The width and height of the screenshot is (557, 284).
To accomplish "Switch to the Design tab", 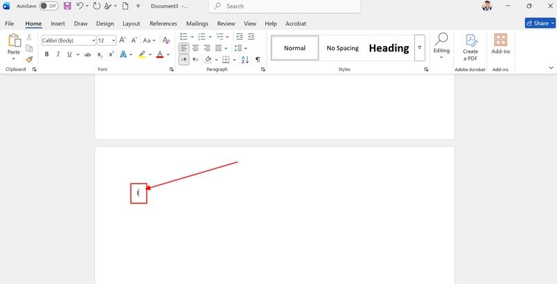I will coord(105,24).
